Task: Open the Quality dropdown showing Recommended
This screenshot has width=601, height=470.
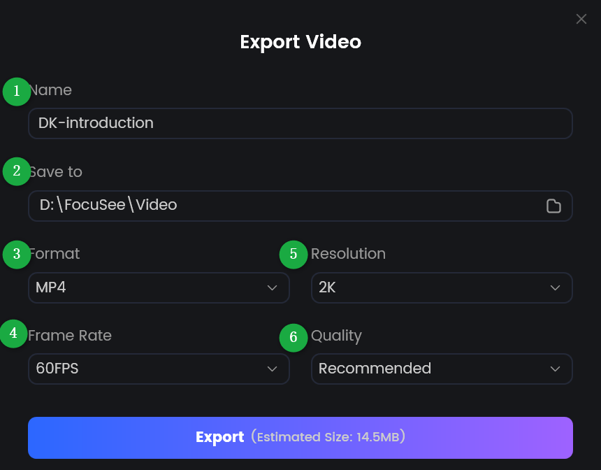Action: (x=442, y=369)
